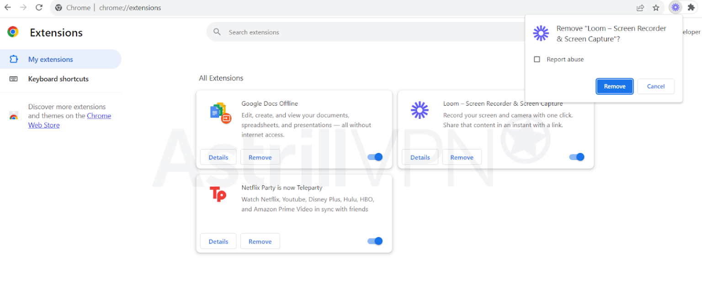Viewport: 702px width, 302px height.
Task: Disable the Teleparty extension toggle
Action: click(x=375, y=241)
